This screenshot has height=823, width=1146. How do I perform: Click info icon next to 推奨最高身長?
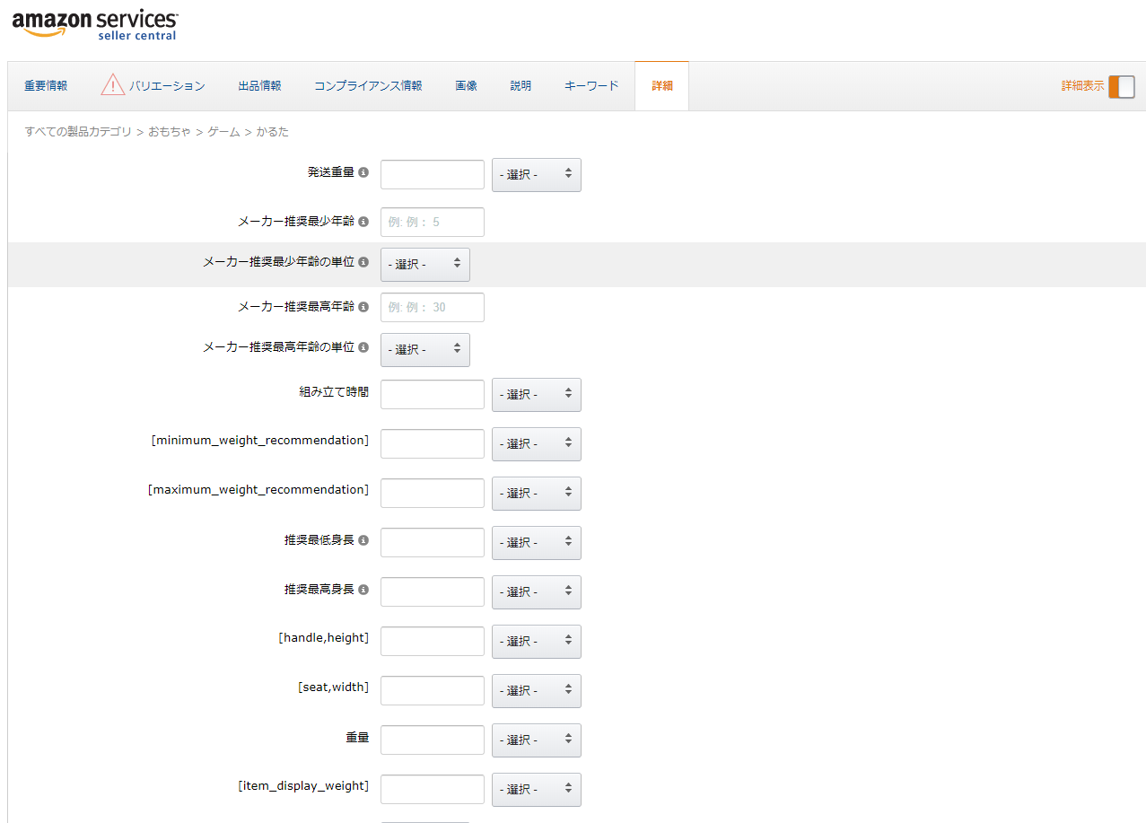pyautogui.click(x=363, y=591)
